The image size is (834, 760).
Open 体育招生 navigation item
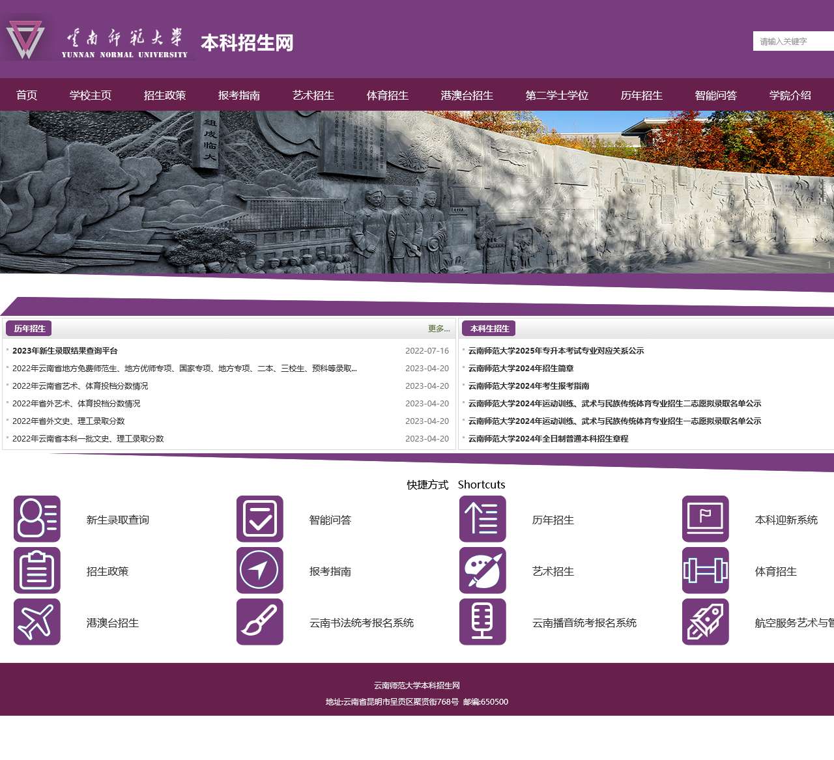[388, 95]
